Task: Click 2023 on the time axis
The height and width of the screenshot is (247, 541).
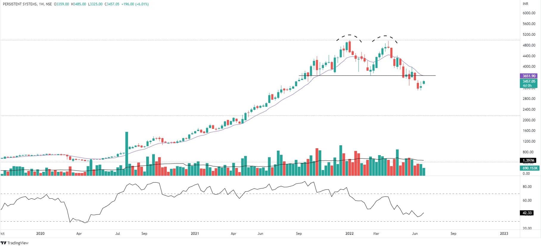Action: 504,234
